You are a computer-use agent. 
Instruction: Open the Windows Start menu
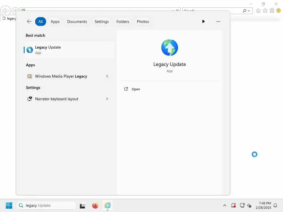point(9,205)
